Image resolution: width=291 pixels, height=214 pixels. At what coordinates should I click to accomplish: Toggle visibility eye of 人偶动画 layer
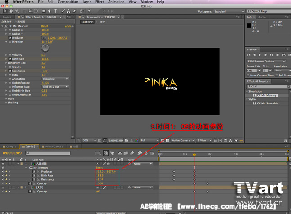coord(3,164)
